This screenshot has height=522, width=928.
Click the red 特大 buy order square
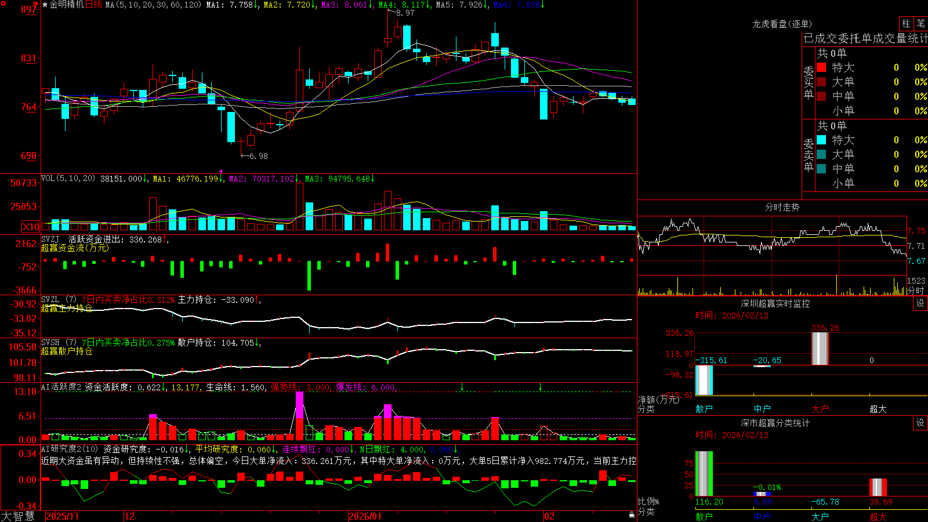[821, 67]
